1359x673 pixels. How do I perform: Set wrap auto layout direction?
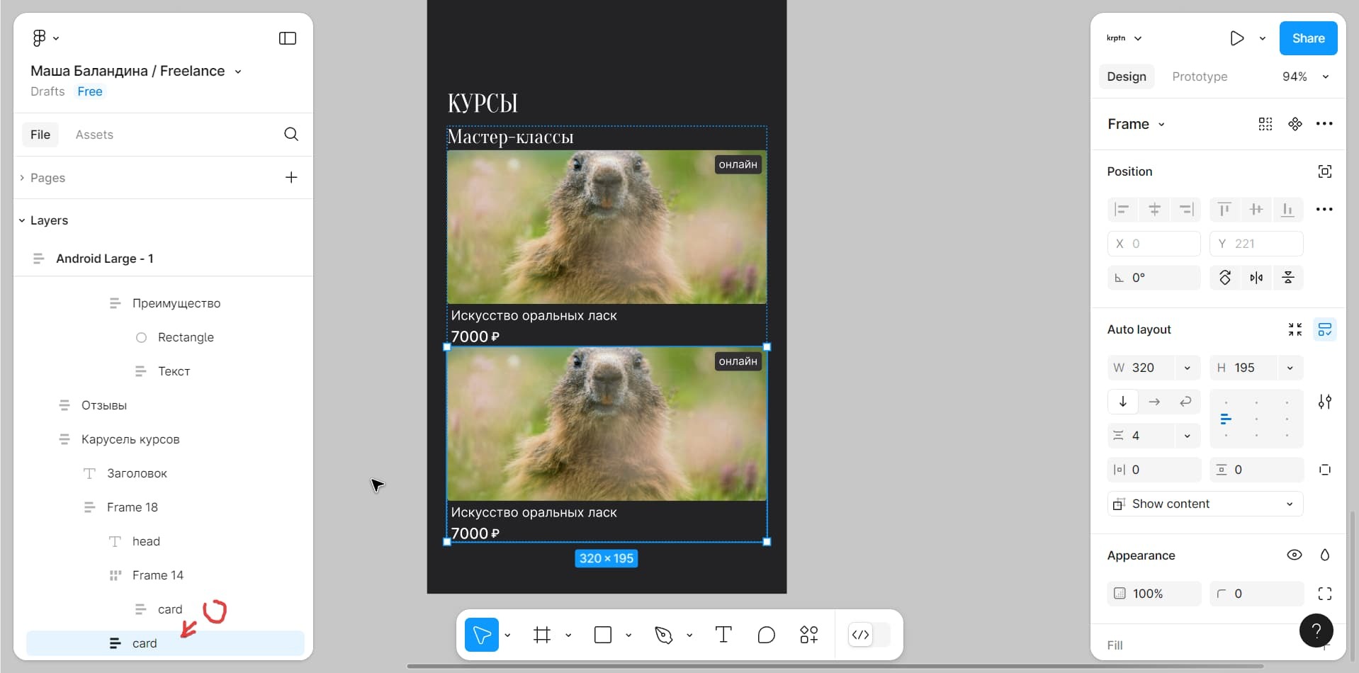[1185, 402]
